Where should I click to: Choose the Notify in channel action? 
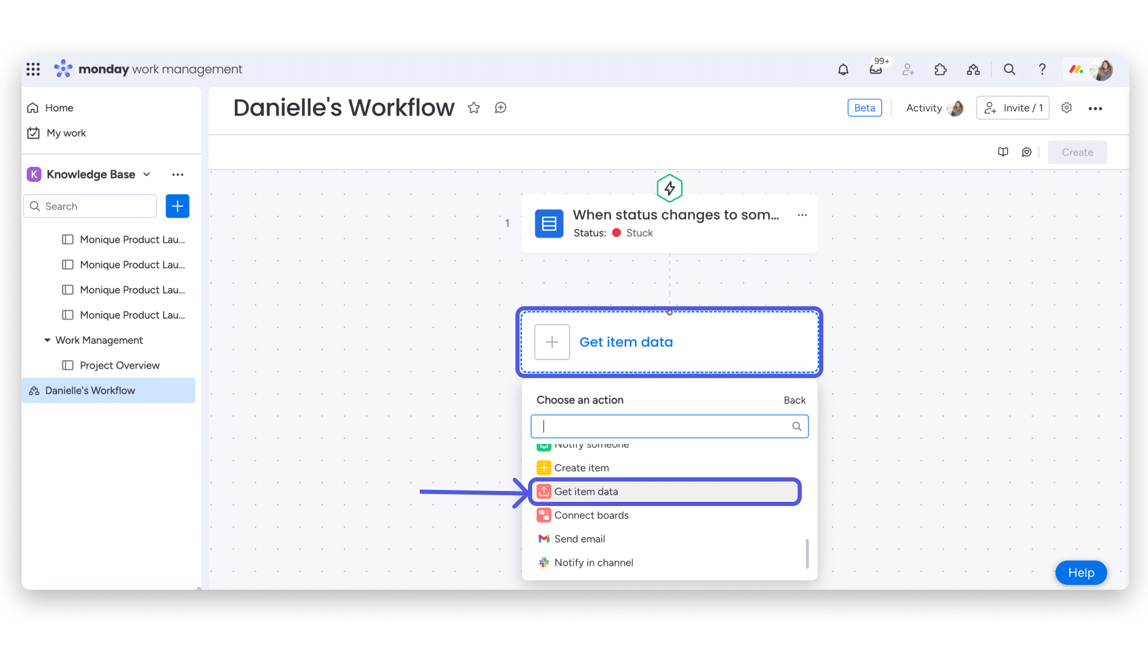(665, 563)
